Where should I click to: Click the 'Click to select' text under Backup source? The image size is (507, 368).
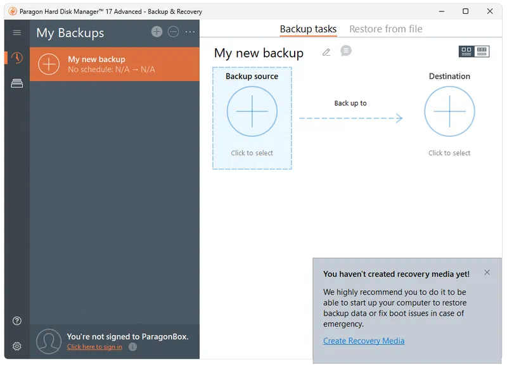coord(252,153)
